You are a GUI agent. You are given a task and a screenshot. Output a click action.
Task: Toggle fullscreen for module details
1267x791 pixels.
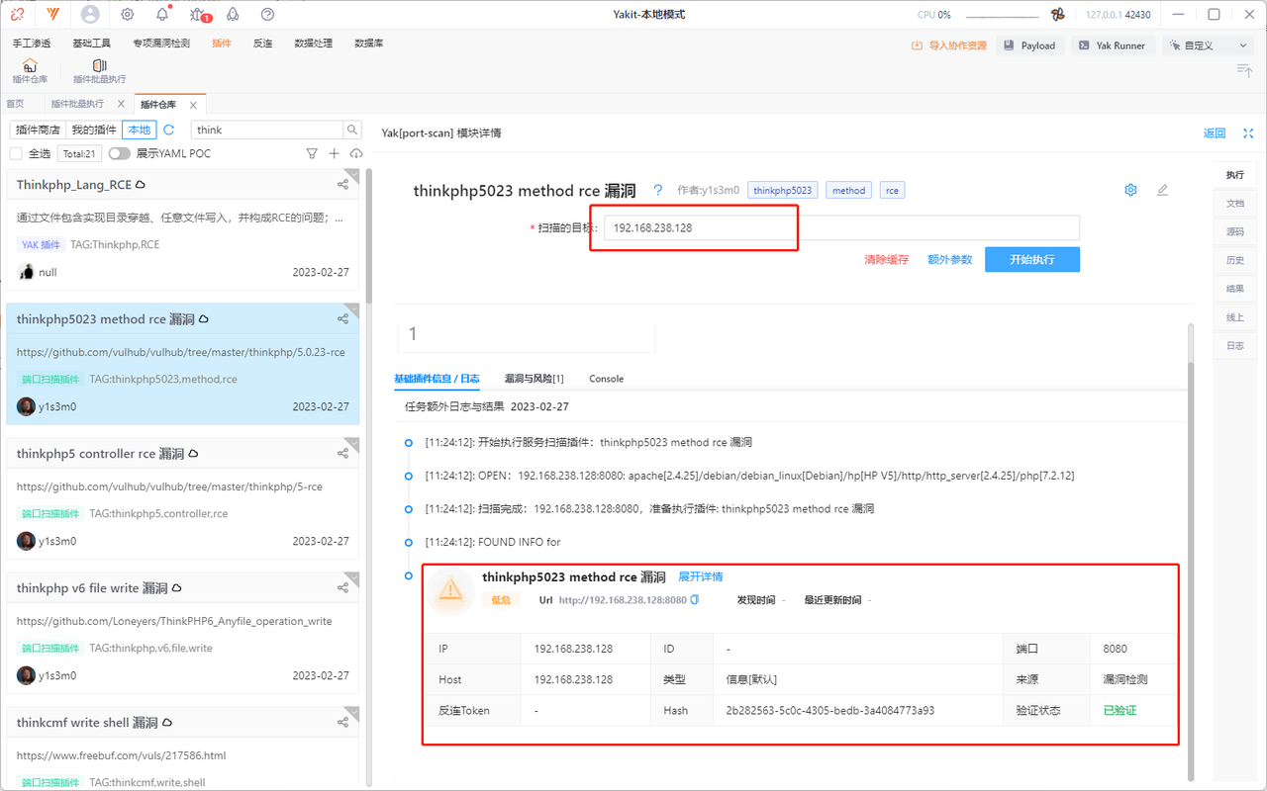pos(1248,132)
